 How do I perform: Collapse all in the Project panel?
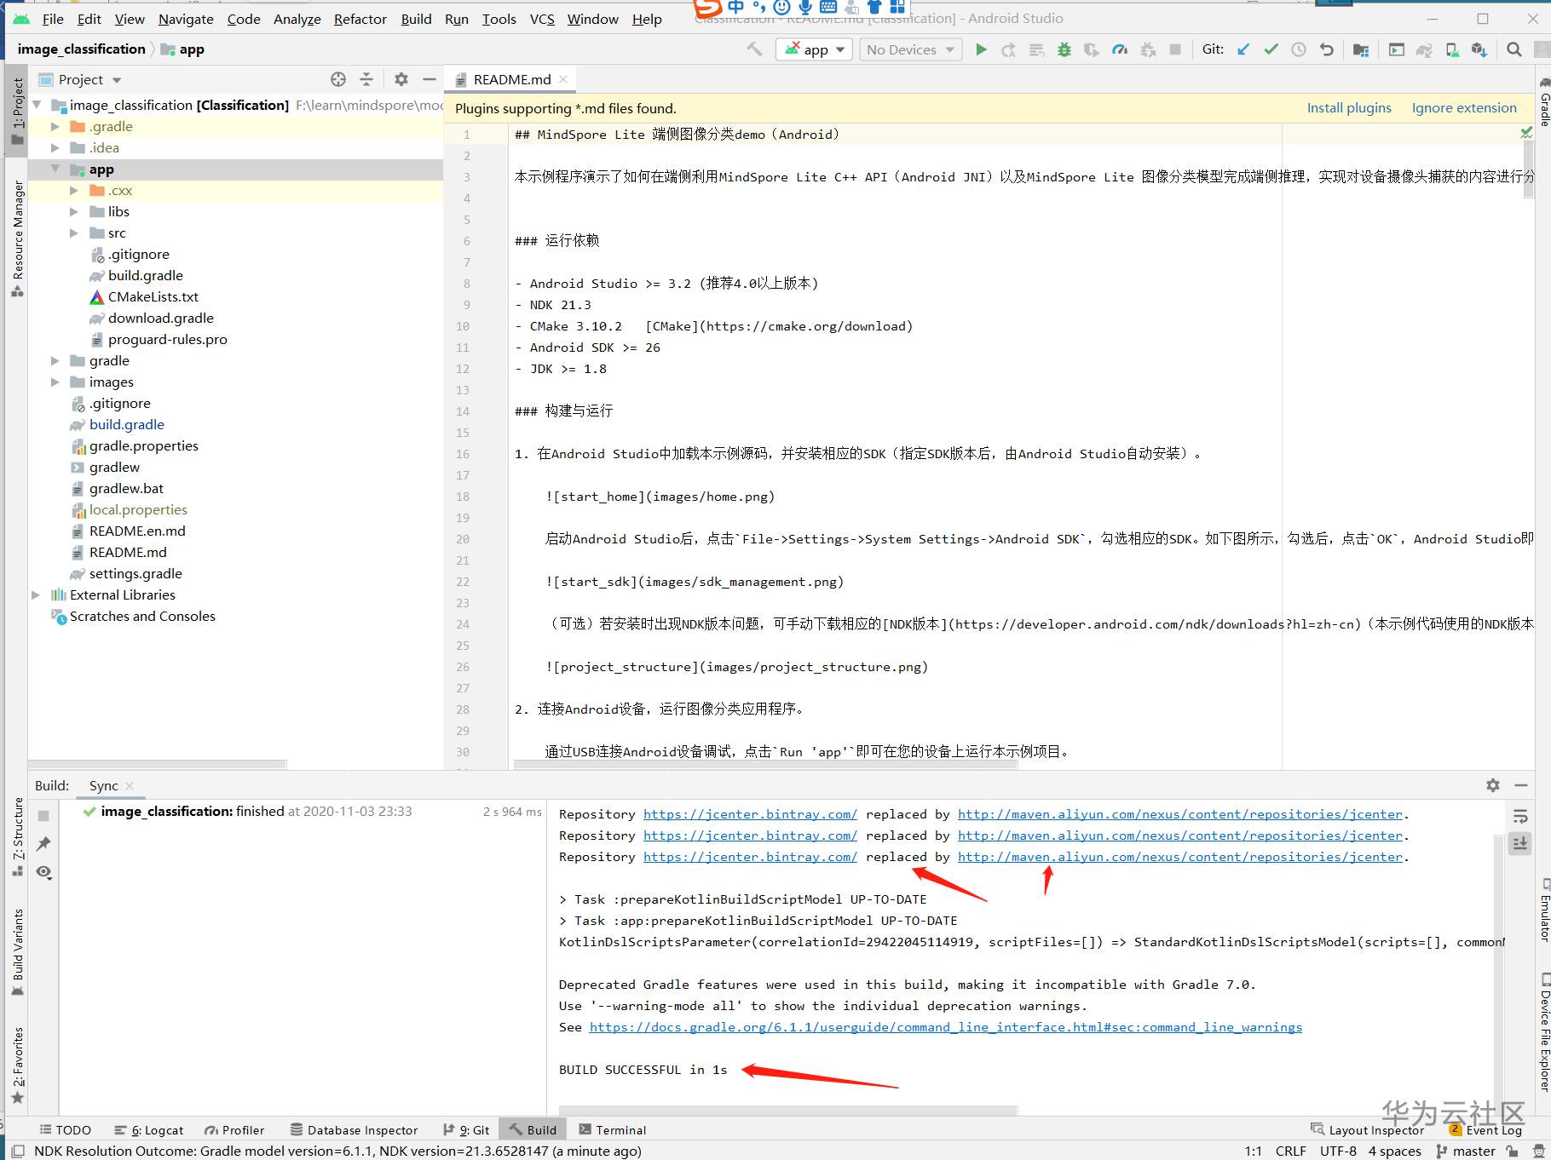click(366, 79)
